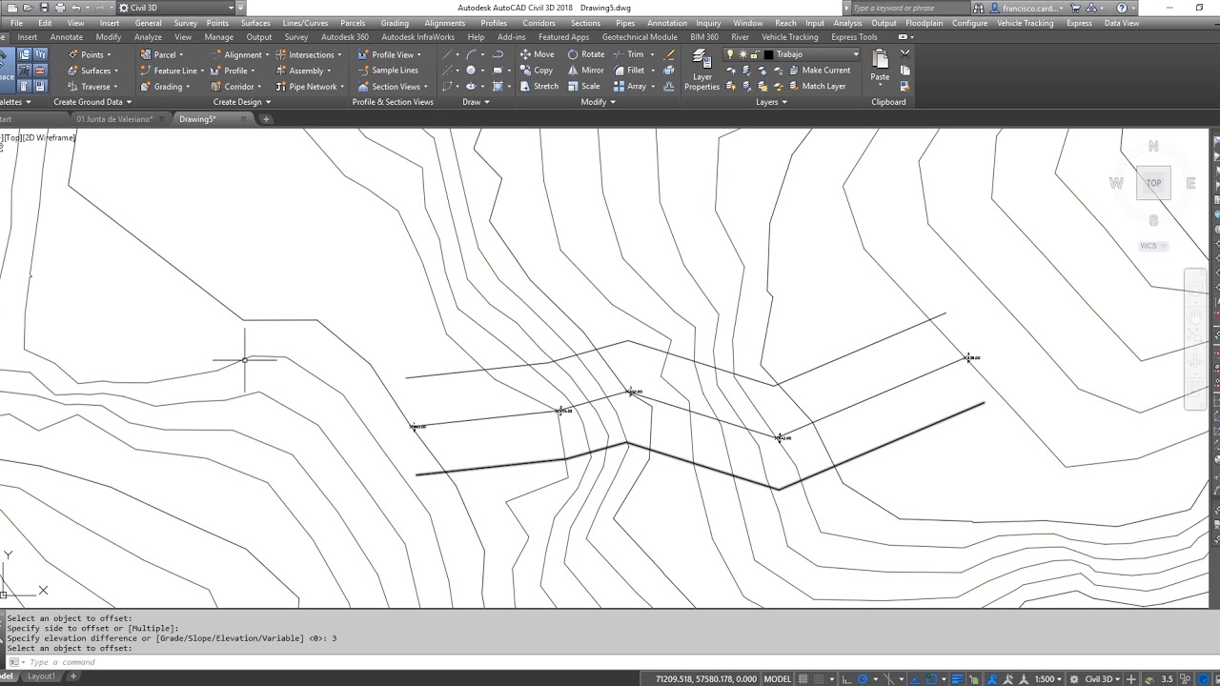Toggle the layer on/off lightbulb for Trabajo
Image resolution: width=1220 pixels, height=686 pixels.
(730, 54)
